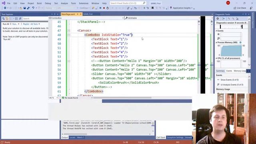Image resolution: width=256 pixels, height=144 pixels.
Task: Click the Navigate Backward icon
Action: pyautogui.click(x=5, y=8)
